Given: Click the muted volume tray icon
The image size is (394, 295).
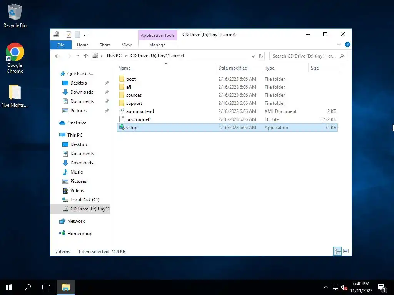Looking at the screenshot, I should pyautogui.click(x=344, y=287).
